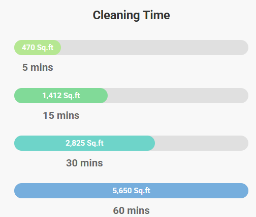Screen dimensions: 256x217
Task: Click the 15 mins label
Action: pos(61,115)
